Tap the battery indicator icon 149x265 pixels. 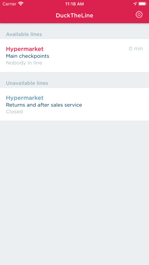point(143,4)
